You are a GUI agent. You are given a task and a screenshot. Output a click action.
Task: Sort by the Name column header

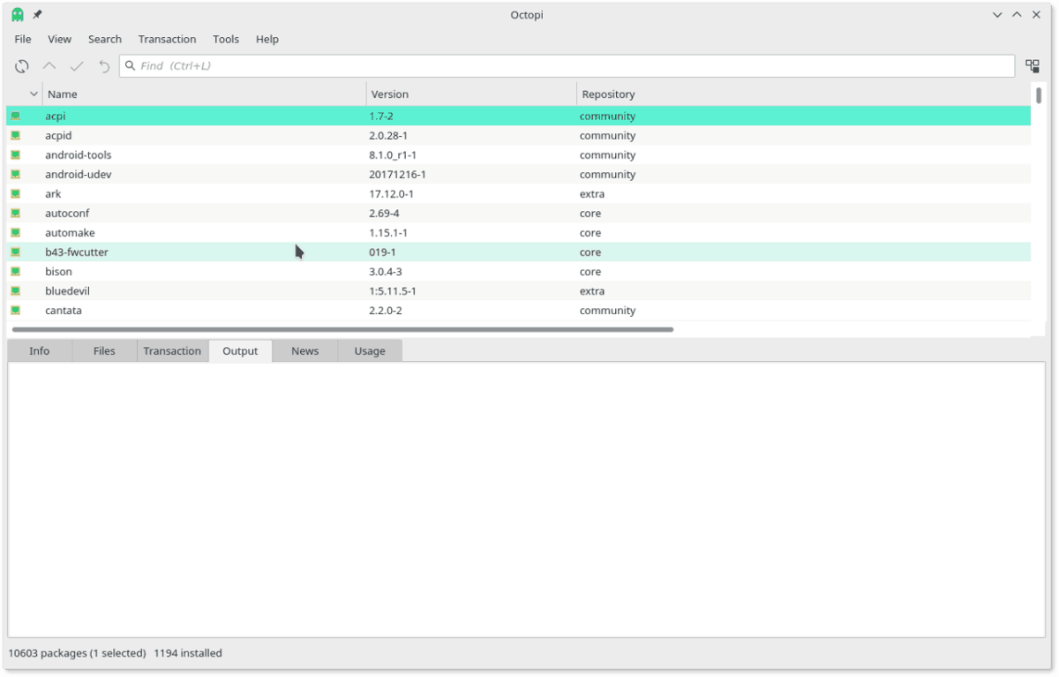[204, 94]
